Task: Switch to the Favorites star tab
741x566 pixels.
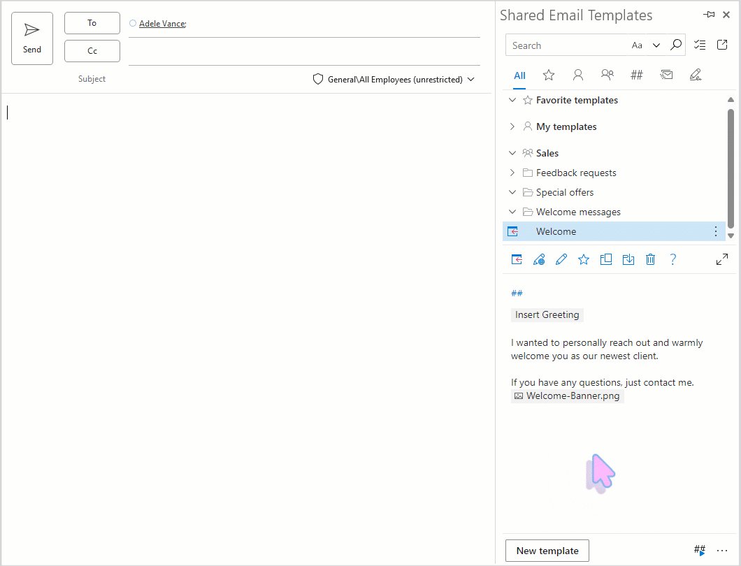Action: click(549, 75)
